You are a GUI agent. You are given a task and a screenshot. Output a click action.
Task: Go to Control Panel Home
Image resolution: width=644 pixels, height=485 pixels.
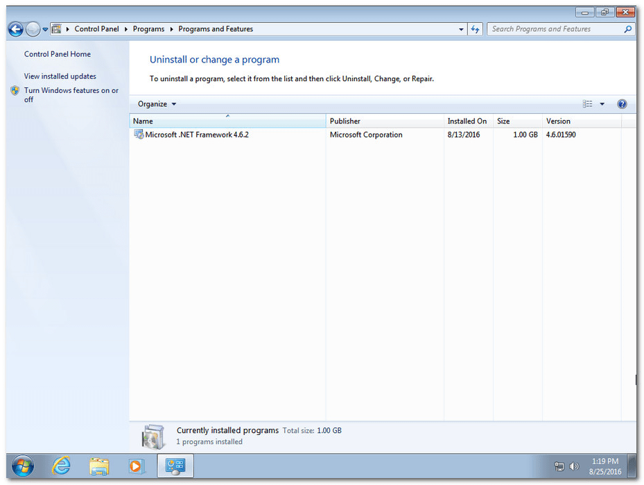[x=57, y=53]
